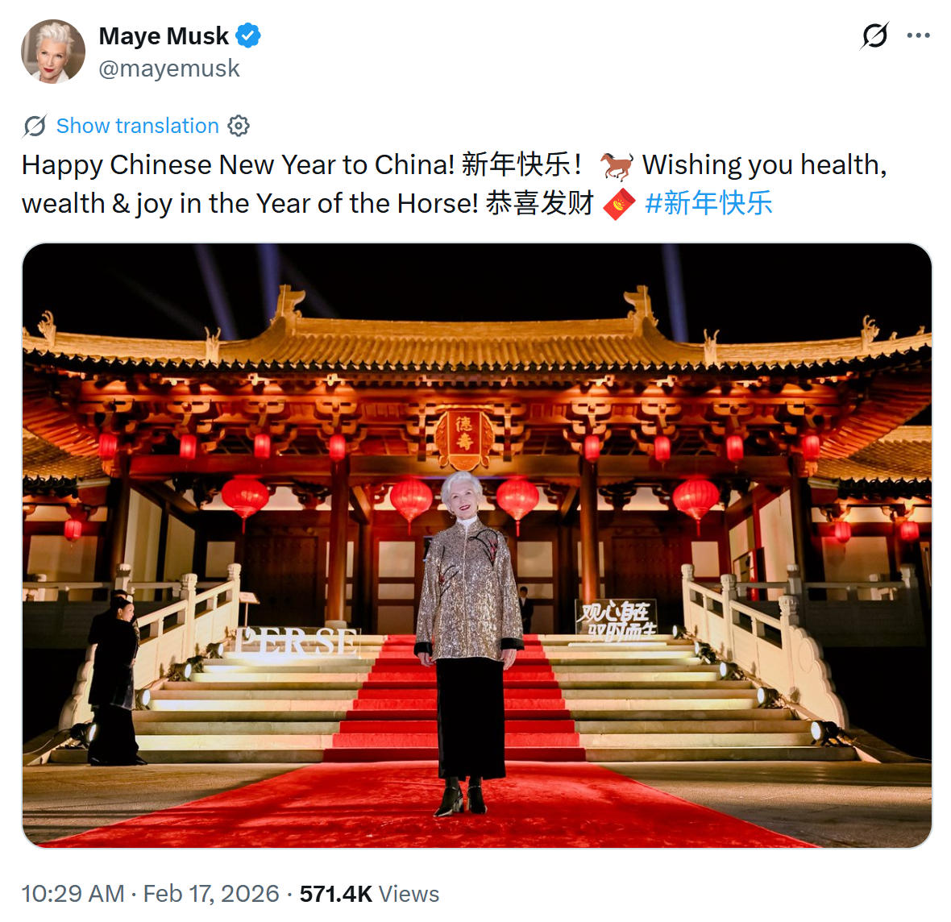Click the 新年快乐！ greeting text

(521, 164)
